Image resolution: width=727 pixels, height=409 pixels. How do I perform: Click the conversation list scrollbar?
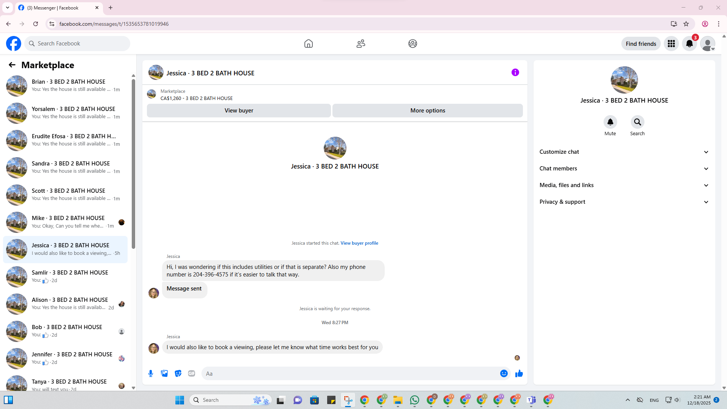pyautogui.click(x=133, y=163)
